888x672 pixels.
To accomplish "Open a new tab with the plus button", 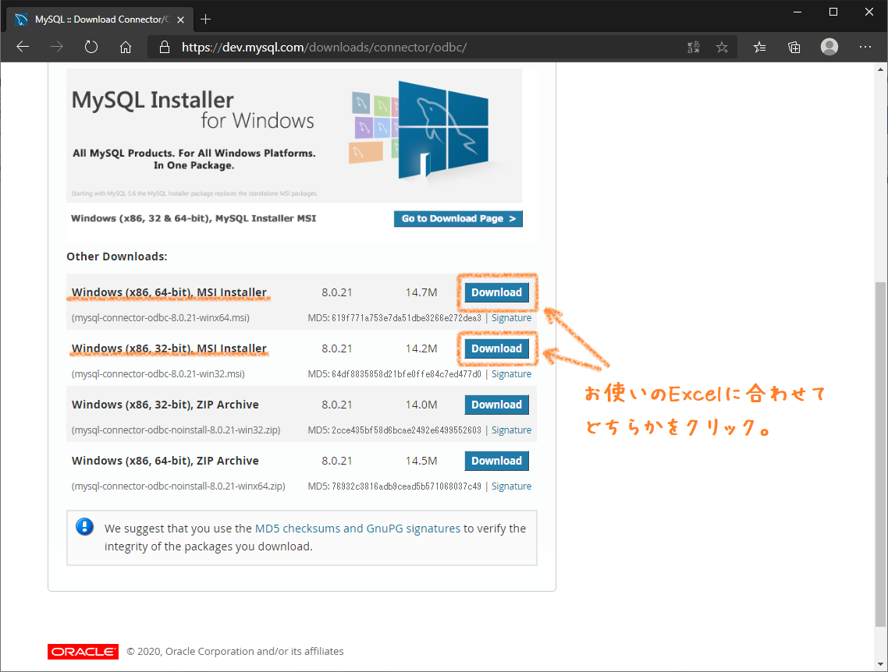I will pos(205,19).
